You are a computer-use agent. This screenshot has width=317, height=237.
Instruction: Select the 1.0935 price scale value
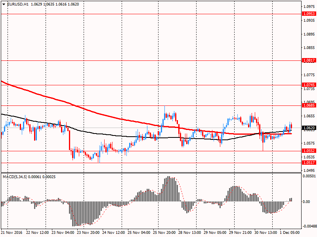point(309,21)
